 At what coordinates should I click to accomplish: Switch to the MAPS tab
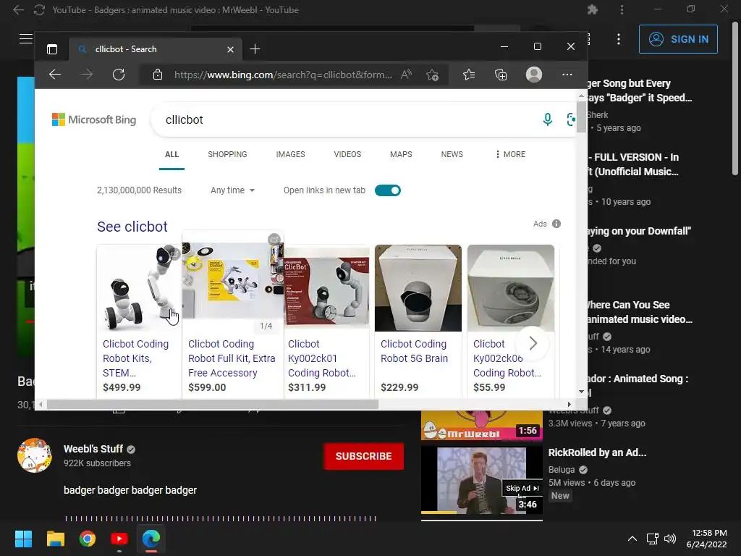pos(401,155)
